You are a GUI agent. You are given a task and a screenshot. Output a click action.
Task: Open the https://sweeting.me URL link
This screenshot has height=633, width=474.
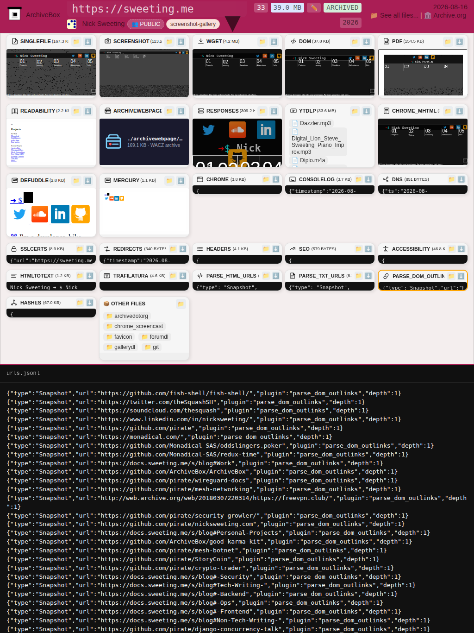132,9
